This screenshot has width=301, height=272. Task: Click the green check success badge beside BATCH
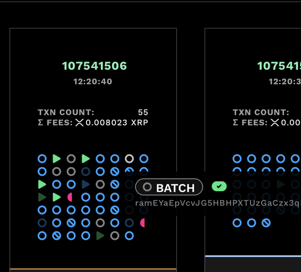coord(219,186)
